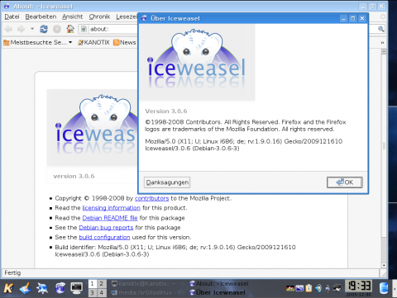Screen dimensions: 397x298
Task: Reload the page with the refresh icon
Action: tap(44, 29)
